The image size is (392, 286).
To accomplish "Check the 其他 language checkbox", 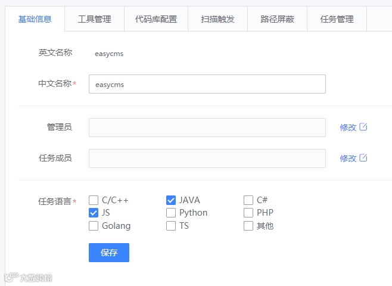I will click(248, 226).
